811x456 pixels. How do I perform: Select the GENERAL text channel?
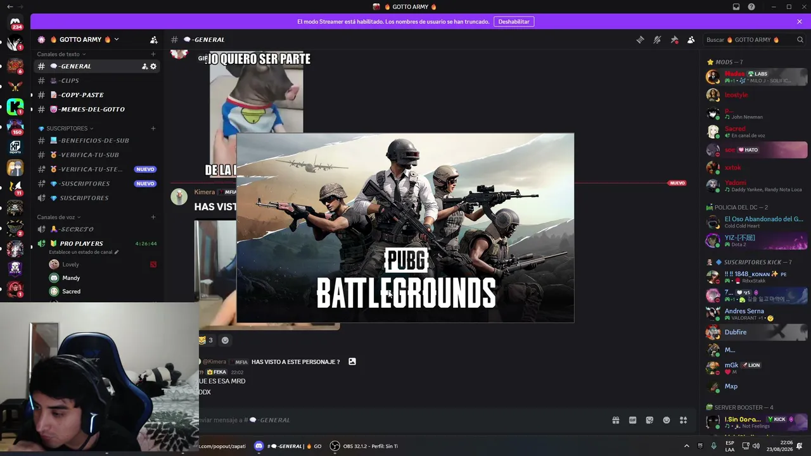(x=97, y=66)
